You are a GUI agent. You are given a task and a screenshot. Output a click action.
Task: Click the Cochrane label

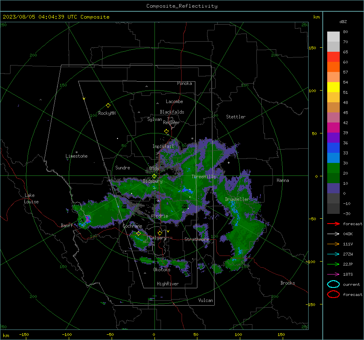(132, 226)
